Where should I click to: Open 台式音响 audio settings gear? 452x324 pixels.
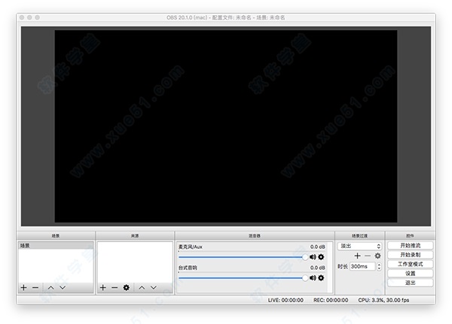(x=321, y=277)
